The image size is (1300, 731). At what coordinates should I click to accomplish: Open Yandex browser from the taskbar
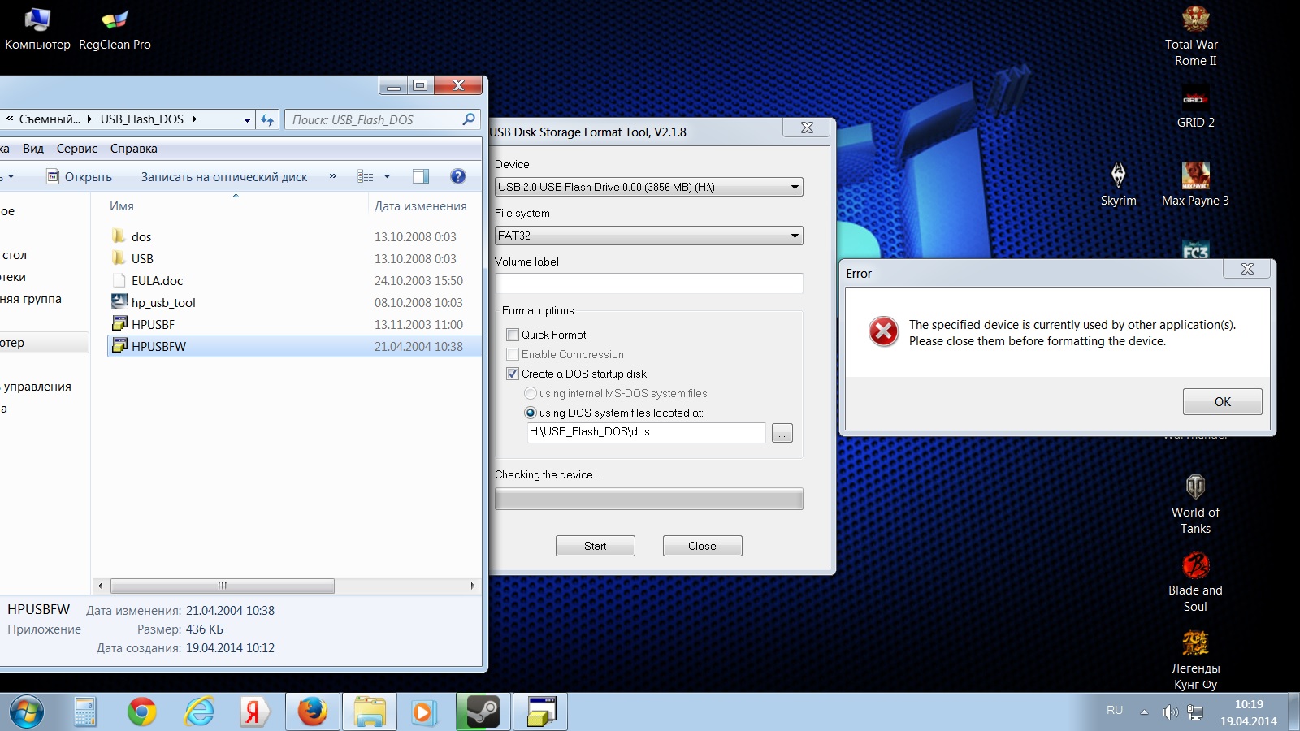pyautogui.click(x=255, y=712)
